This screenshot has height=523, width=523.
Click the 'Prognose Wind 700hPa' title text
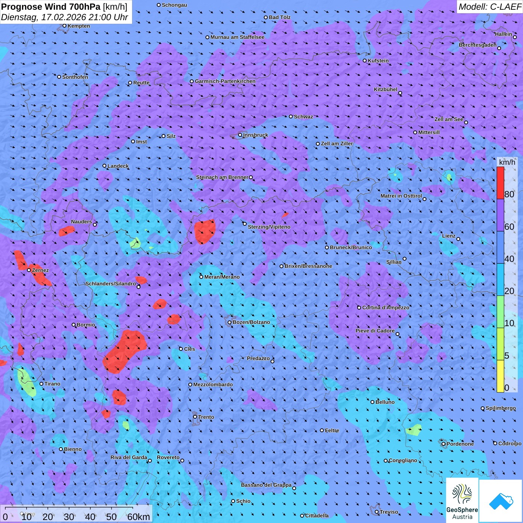51,7
